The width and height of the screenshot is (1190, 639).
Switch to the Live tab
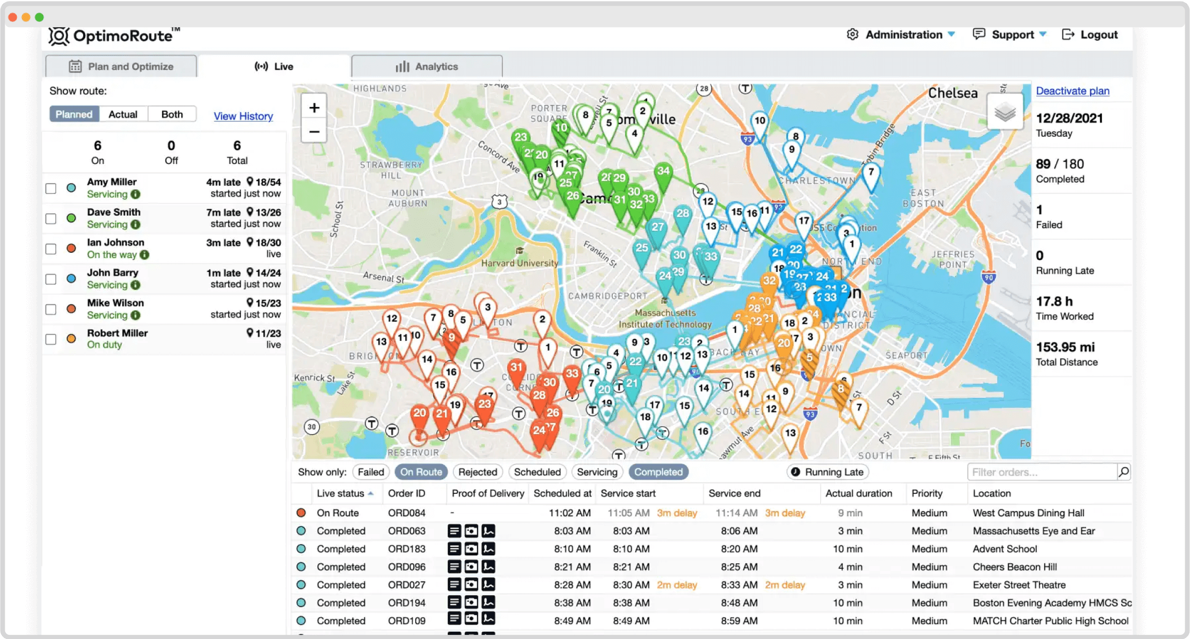pyautogui.click(x=274, y=66)
